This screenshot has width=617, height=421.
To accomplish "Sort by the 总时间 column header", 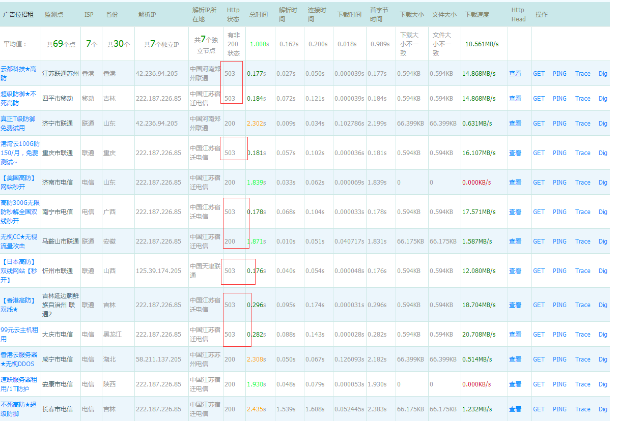I will pos(258,15).
